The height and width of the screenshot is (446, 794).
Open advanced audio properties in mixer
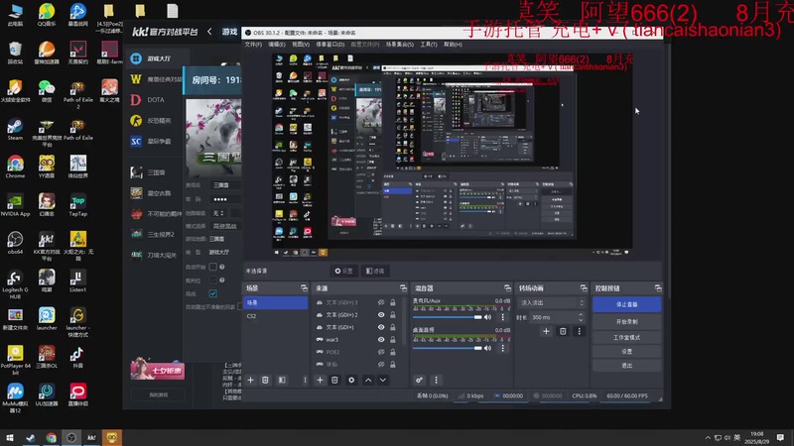(419, 380)
